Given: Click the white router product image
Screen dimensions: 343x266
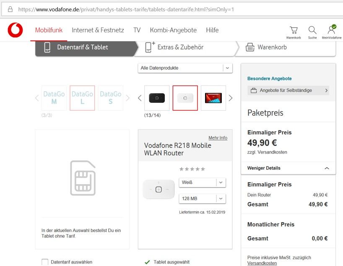Looking at the screenshot, I should point(159,189).
